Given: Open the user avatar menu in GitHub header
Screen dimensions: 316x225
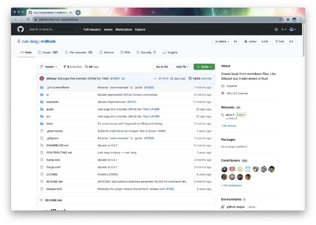Looking at the screenshot, I should (292, 29).
